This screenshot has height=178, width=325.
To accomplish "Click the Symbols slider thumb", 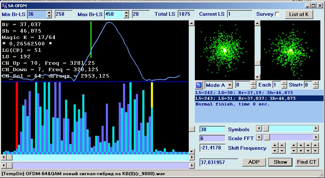I will (x=265, y=128).
